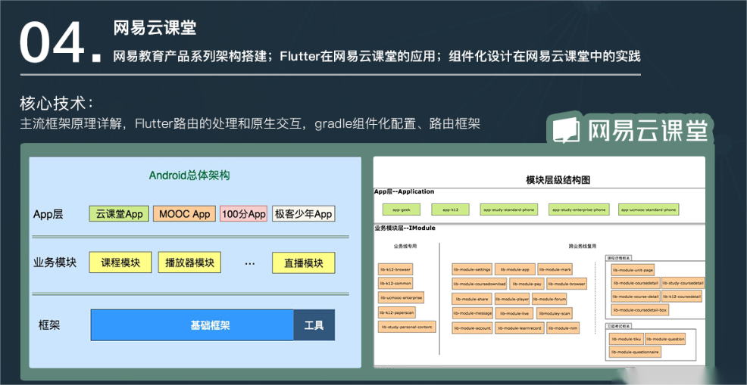Click the MOOC App box
This screenshot has height=385, width=747.
[184, 214]
